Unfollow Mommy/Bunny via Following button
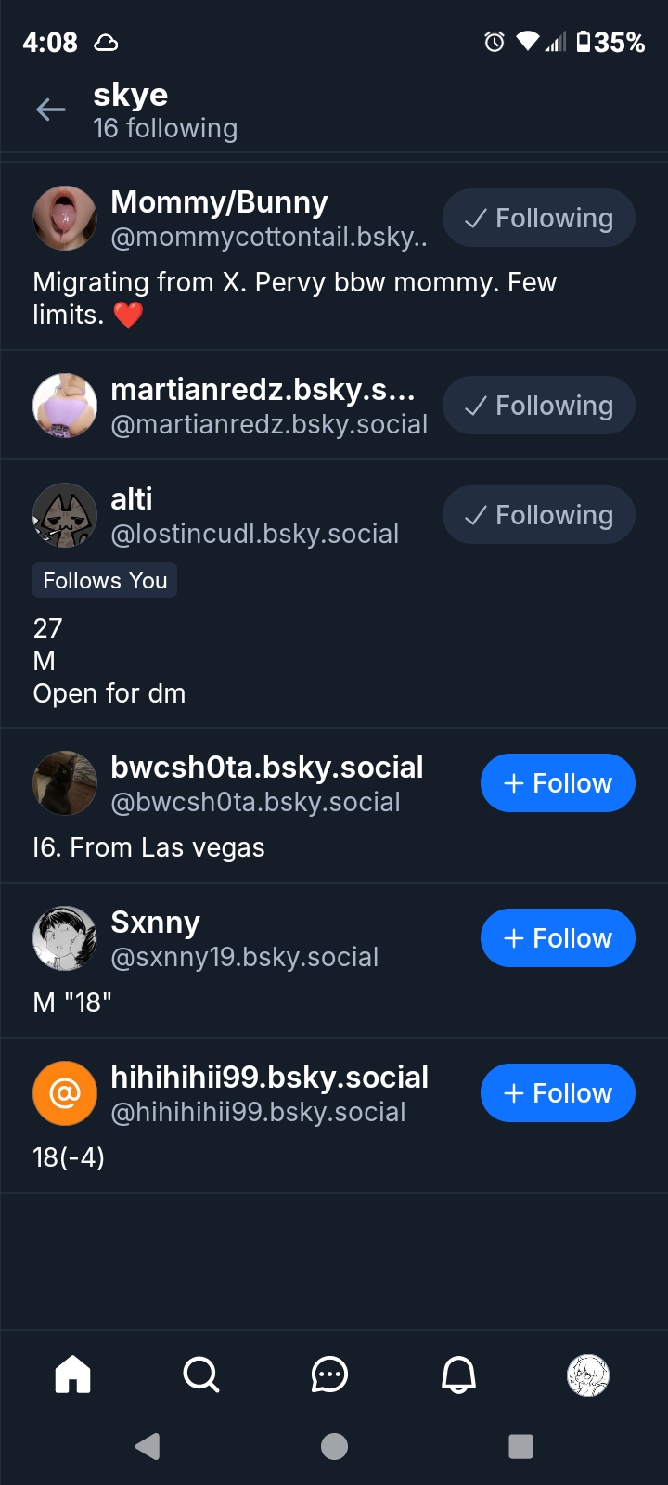The image size is (668, 1485). pos(538,218)
